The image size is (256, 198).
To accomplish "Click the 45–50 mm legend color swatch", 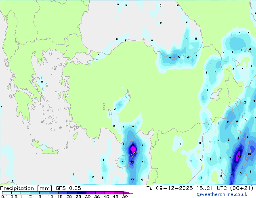I will pos(119,193).
